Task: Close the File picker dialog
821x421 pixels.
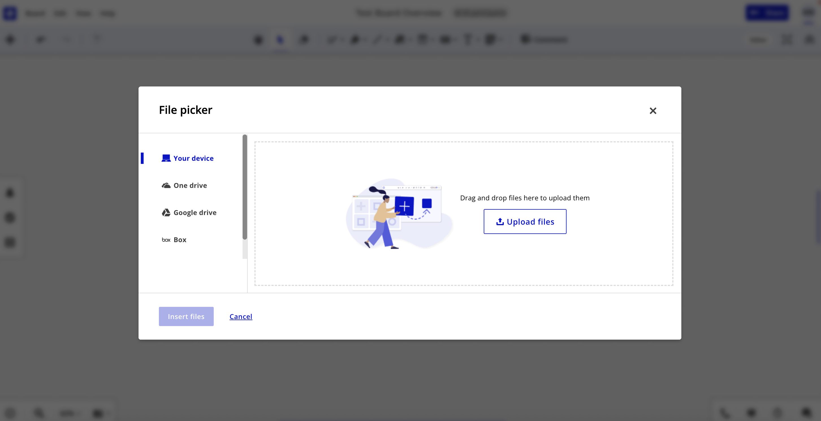Action: pyautogui.click(x=653, y=110)
